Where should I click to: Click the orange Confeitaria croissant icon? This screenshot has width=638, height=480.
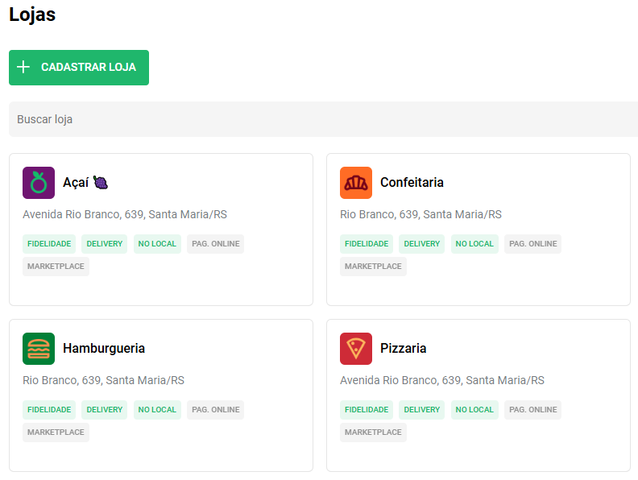[356, 183]
